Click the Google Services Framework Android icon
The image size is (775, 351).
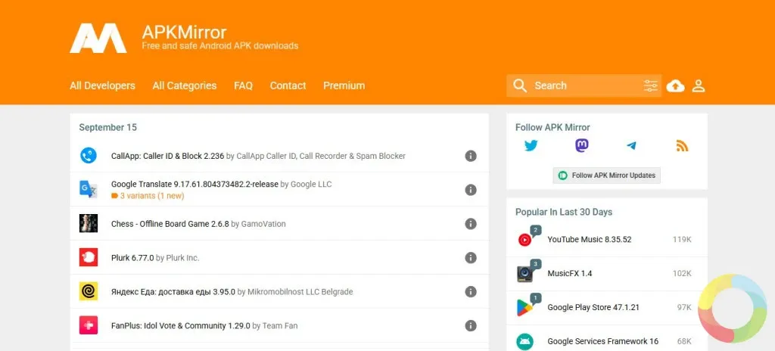524,341
